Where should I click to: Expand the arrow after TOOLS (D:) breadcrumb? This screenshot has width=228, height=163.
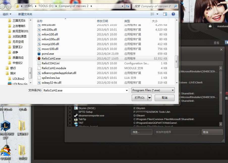tap(56, 6)
